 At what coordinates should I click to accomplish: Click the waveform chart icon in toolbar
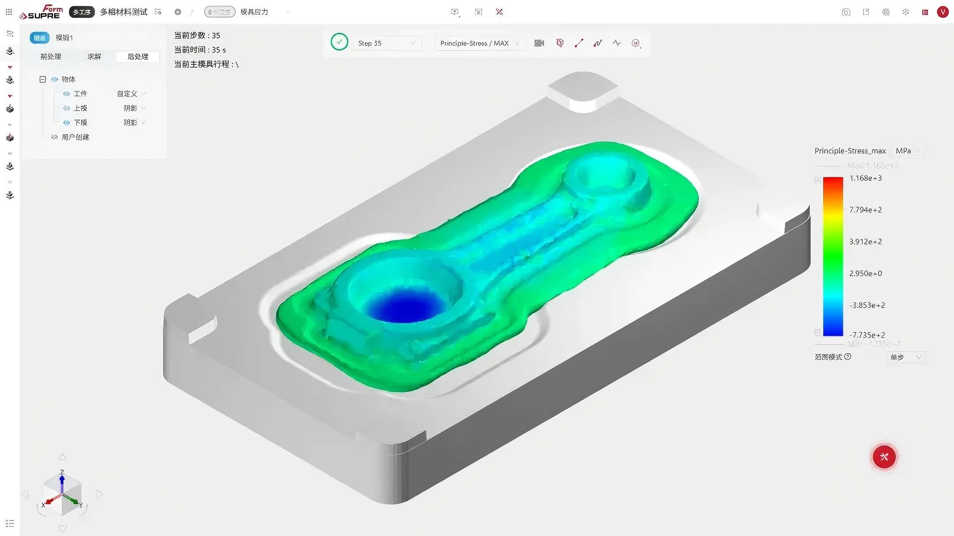pos(617,43)
